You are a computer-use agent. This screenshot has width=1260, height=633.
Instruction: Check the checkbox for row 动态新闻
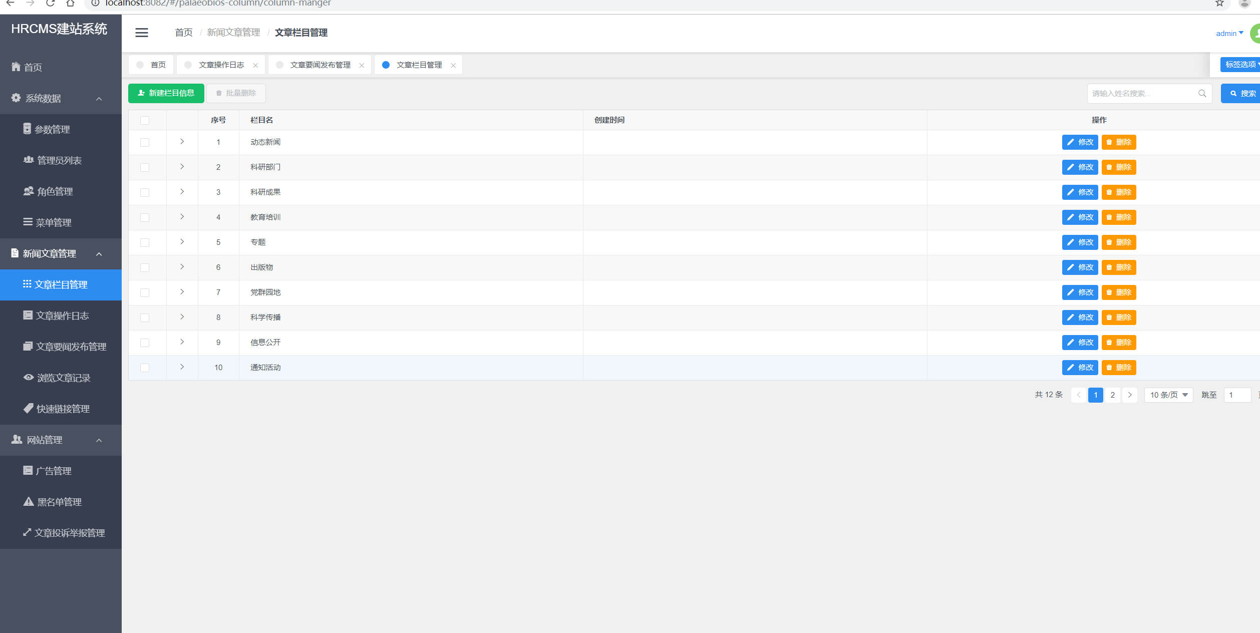[x=145, y=142]
